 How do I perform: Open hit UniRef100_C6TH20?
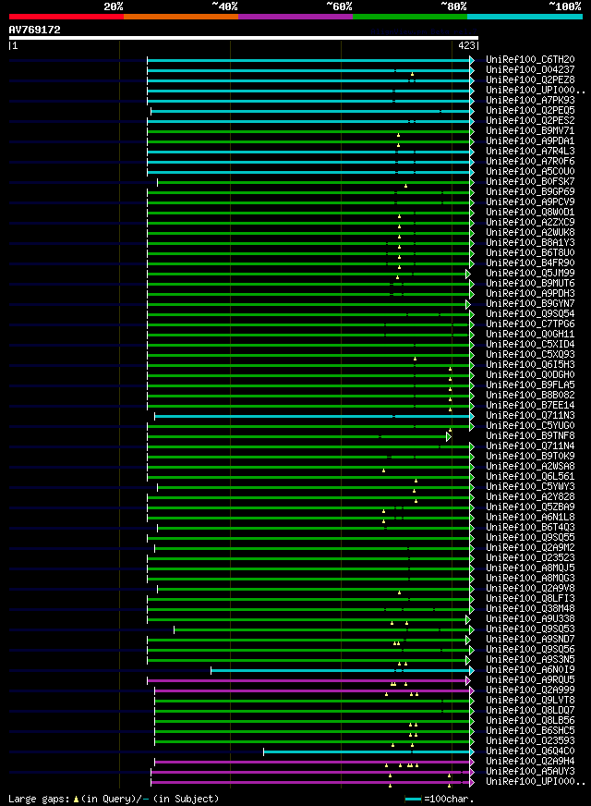530,60
